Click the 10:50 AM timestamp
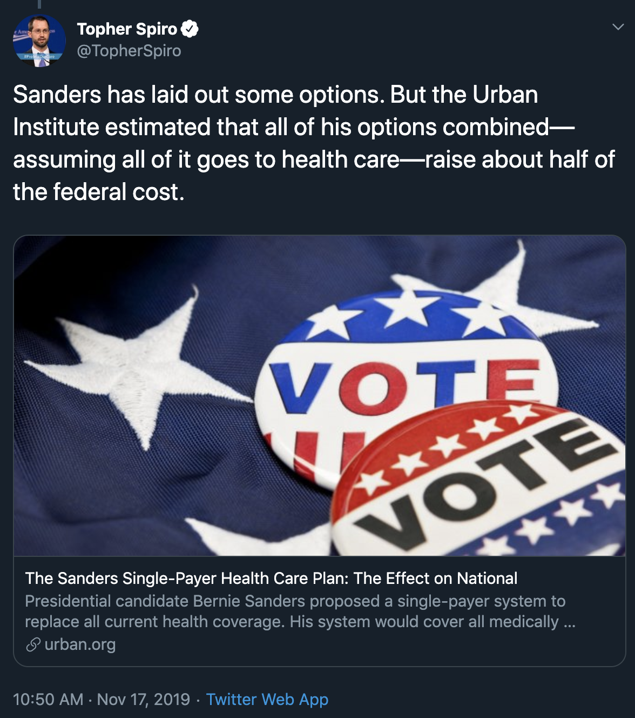Screen dimensions: 635x718 pyautogui.click(x=48, y=700)
